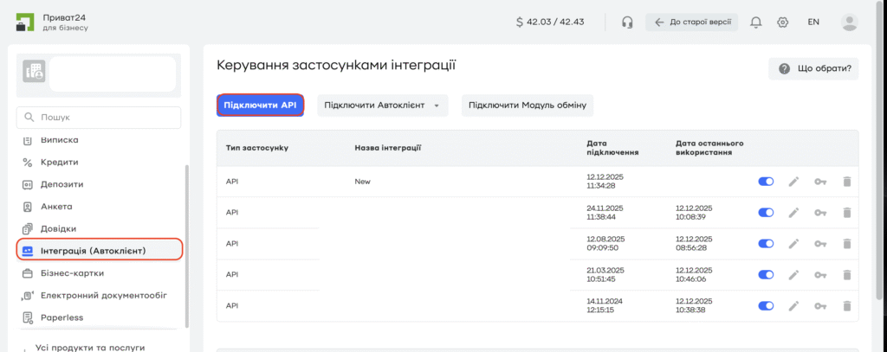Screen dimensions: 887x352
Task: Toggle switch for integration connected 21.03.2025
Action: pos(766,275)
